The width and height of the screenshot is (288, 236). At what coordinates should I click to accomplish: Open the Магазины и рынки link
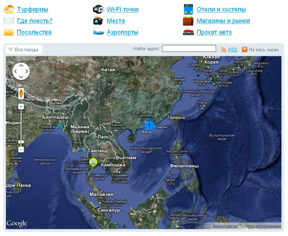coord(223,21)
